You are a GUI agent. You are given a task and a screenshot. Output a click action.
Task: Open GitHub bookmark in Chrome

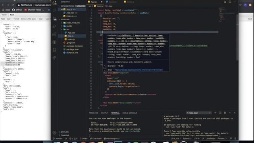coord(17,10)
